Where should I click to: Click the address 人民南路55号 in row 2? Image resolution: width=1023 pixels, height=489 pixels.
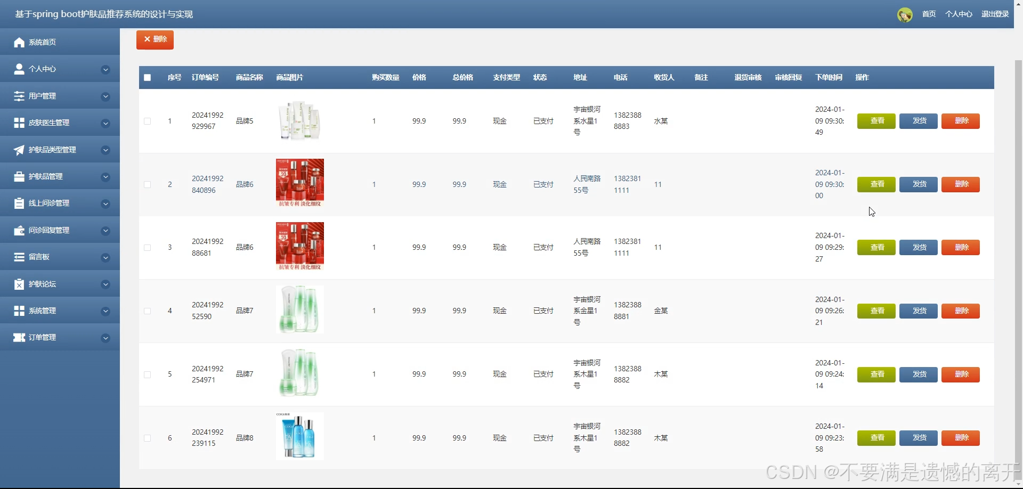(x=587, y=184)
